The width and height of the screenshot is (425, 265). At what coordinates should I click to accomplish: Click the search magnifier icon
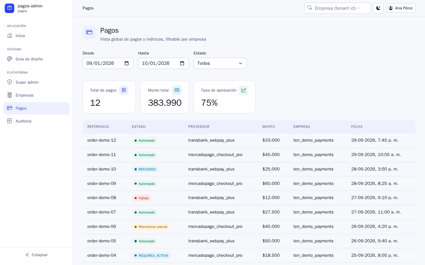310,8
